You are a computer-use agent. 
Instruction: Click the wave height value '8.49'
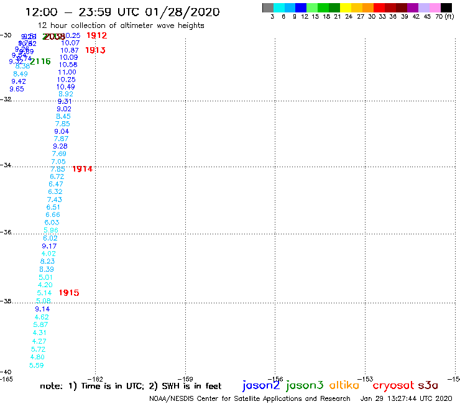(21, 74)
